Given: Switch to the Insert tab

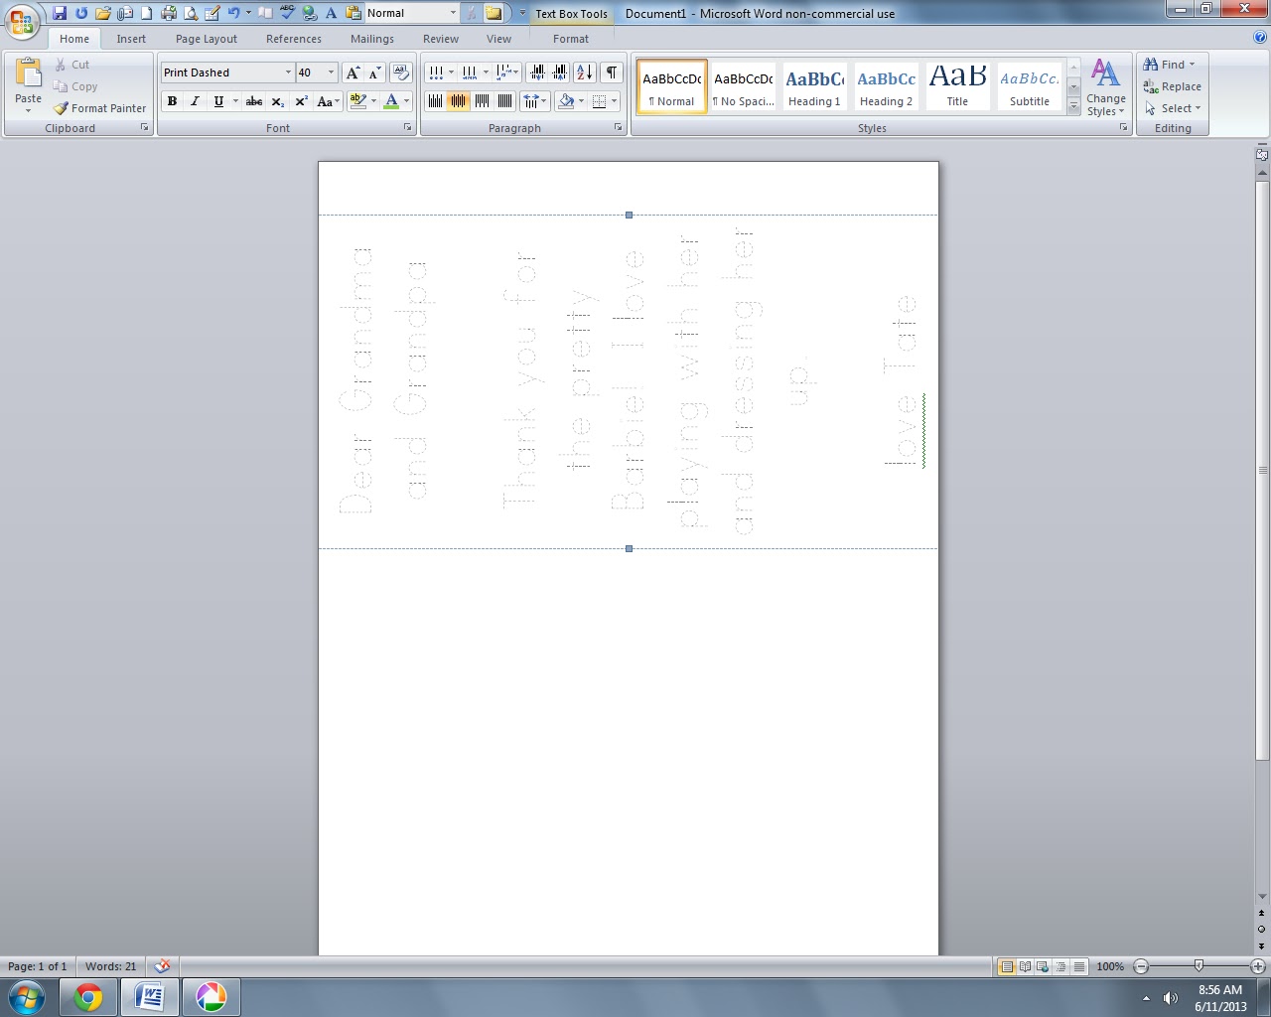Looking at the screenshot, I should pos(131,39).
